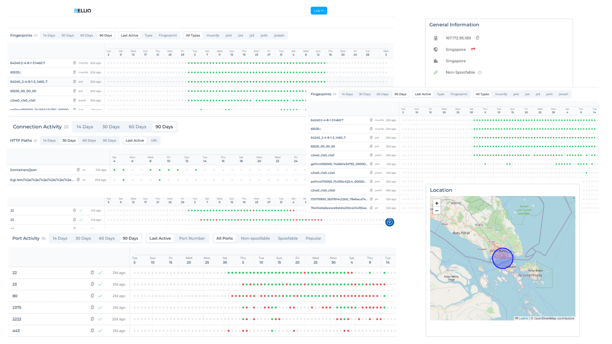
Task: Zoom in on the Location map
Action: 437,203
